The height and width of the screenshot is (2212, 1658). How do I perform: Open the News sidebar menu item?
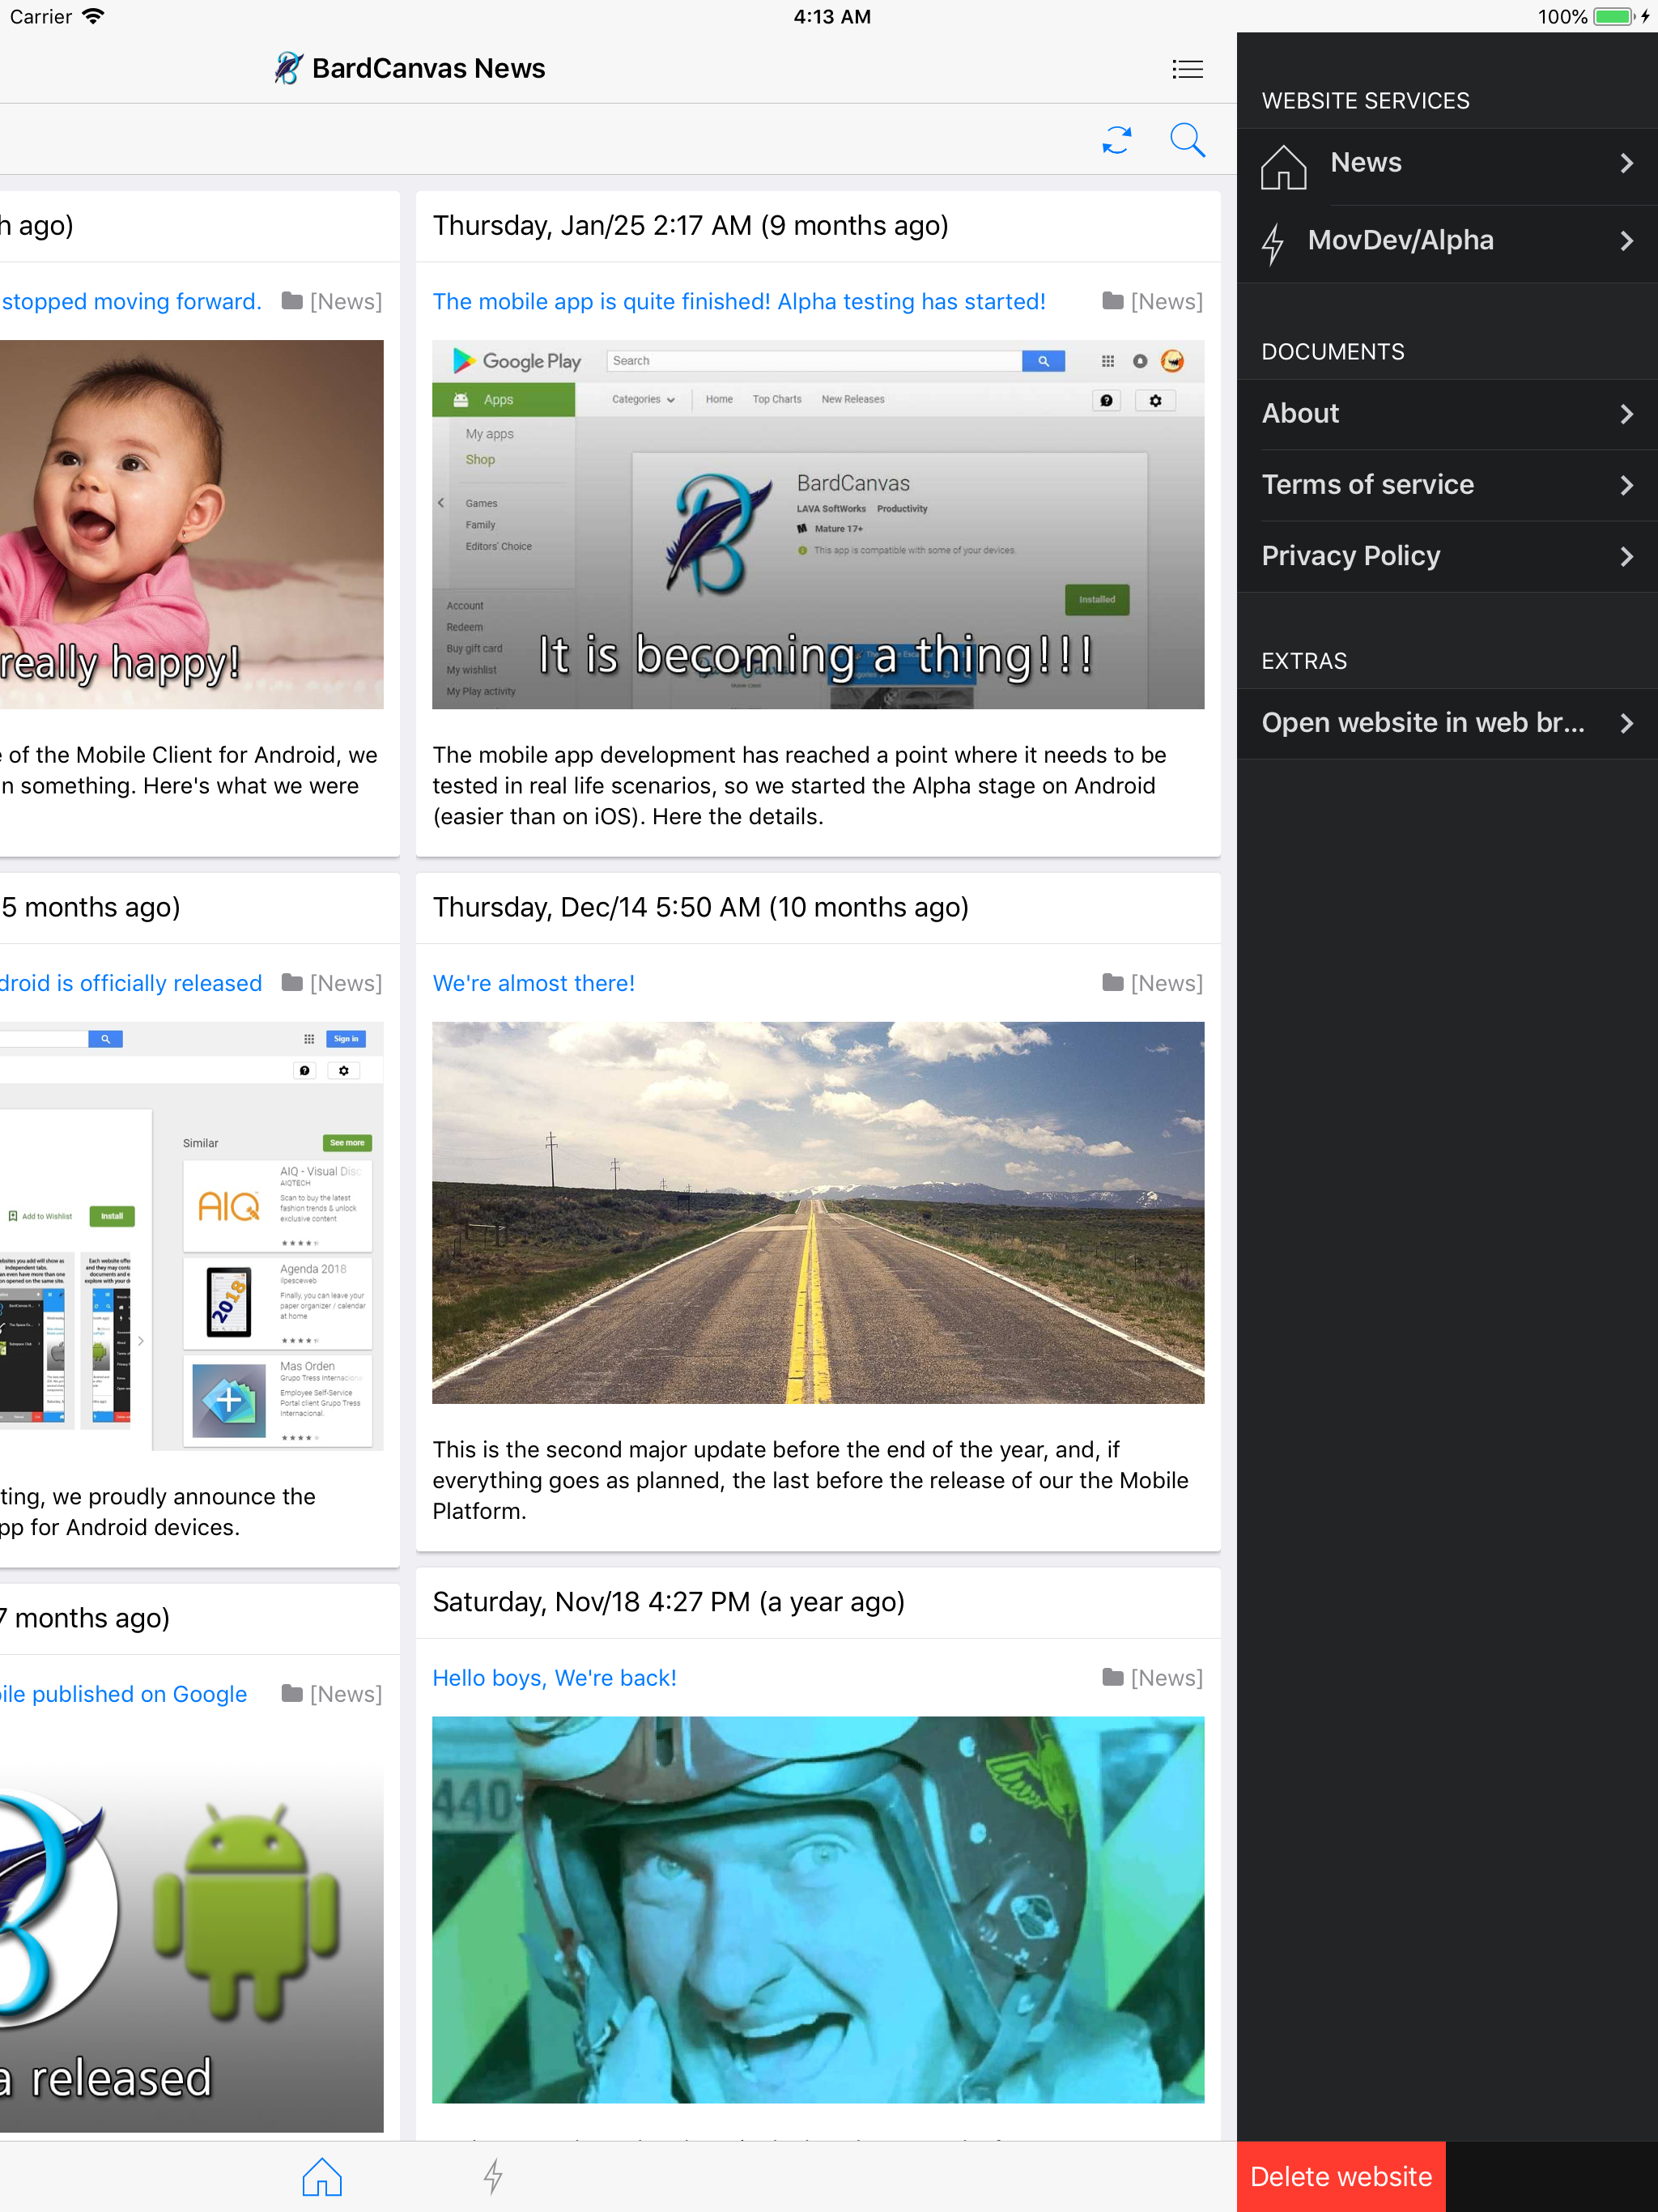[x=1366, y=163]
